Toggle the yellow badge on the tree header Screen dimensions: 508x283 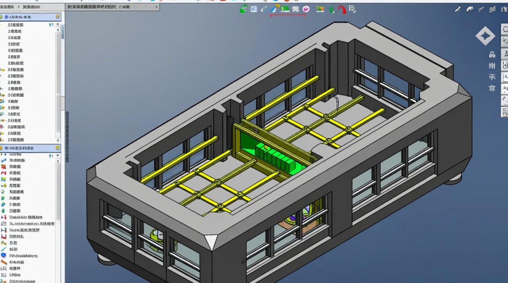pos(57,17)
